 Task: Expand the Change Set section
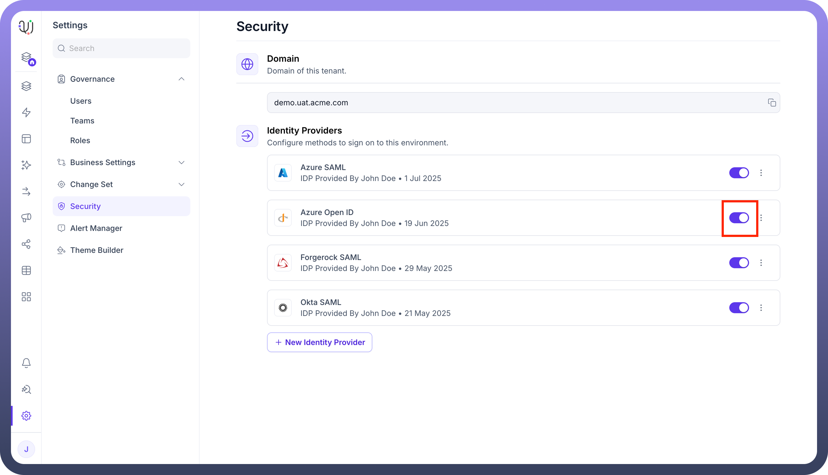[181, 184]
